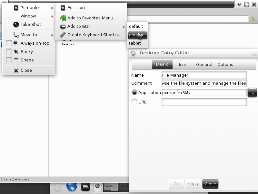Click the globe browser icon in shelf
Screen dimensions: 258x194
click(x=72, y=187)
